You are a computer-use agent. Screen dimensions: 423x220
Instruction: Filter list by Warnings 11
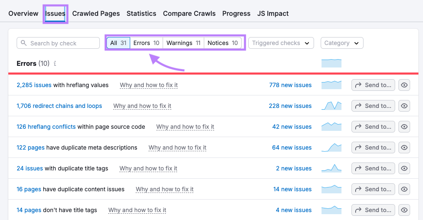pyautogui.click(x=183, y=43)
